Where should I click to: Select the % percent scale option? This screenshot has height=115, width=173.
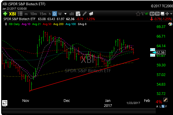click(x=163, y=106)
